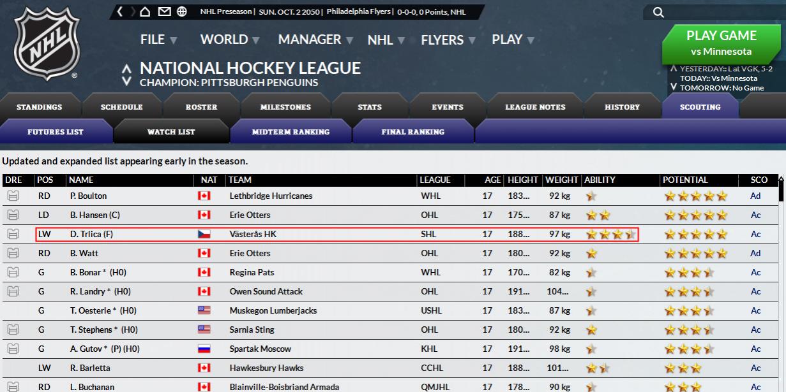Open the Final Ranking sub-tab

coord(412,131)
